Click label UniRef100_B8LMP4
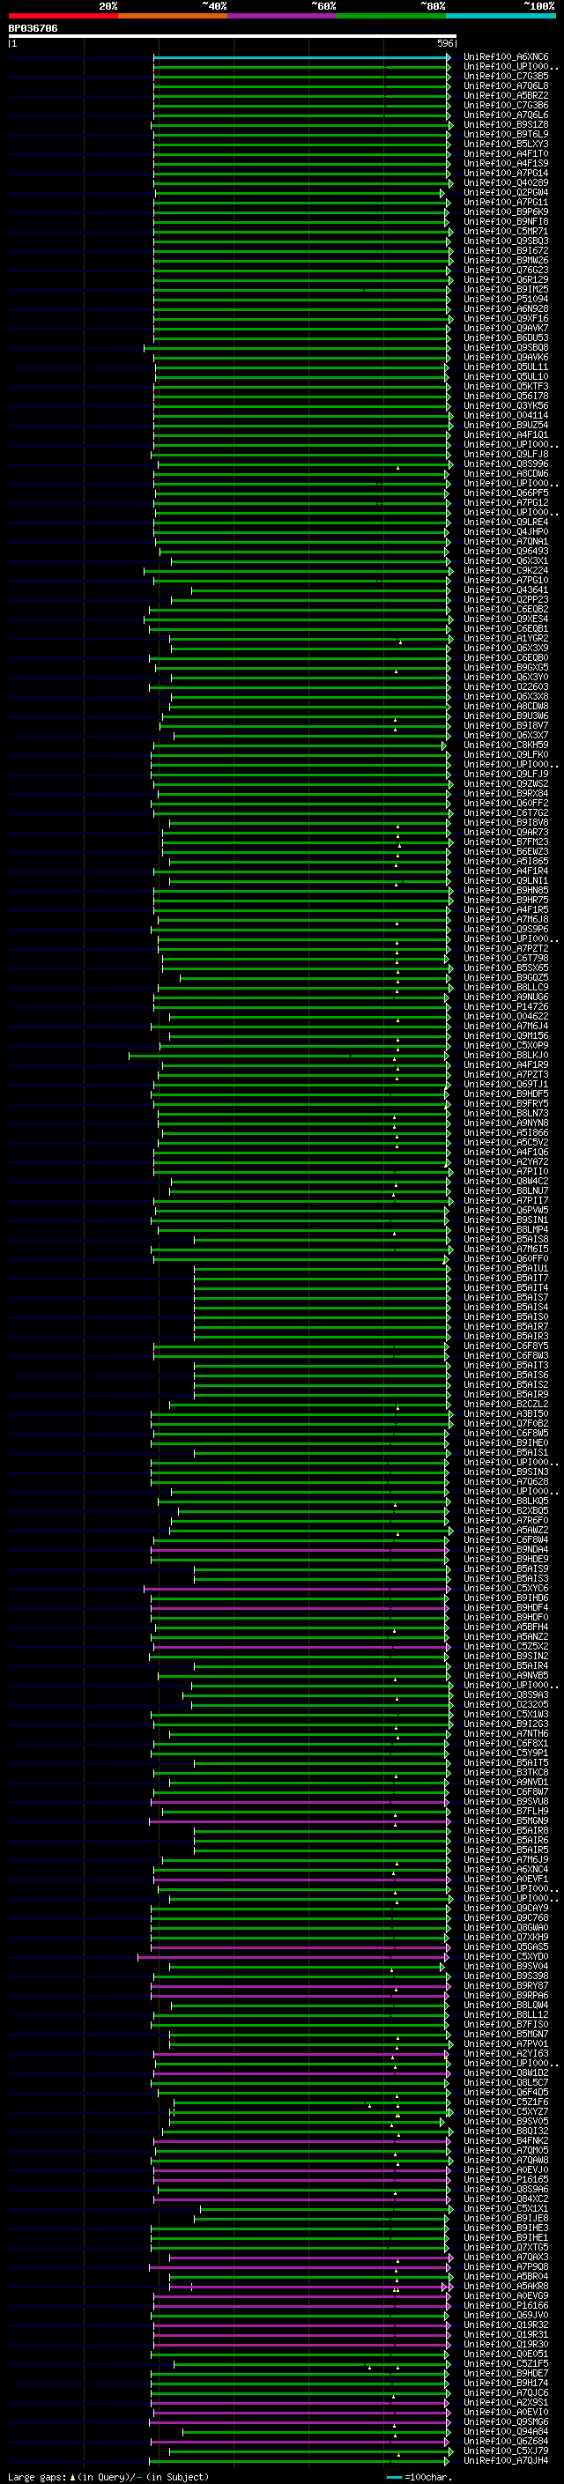 tap(506, 1230)
